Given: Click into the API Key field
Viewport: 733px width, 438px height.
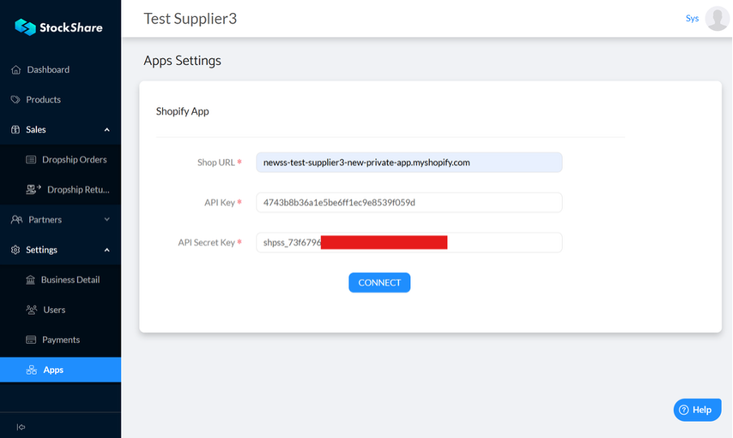Looking at the screenshot, I should (409, 202).
